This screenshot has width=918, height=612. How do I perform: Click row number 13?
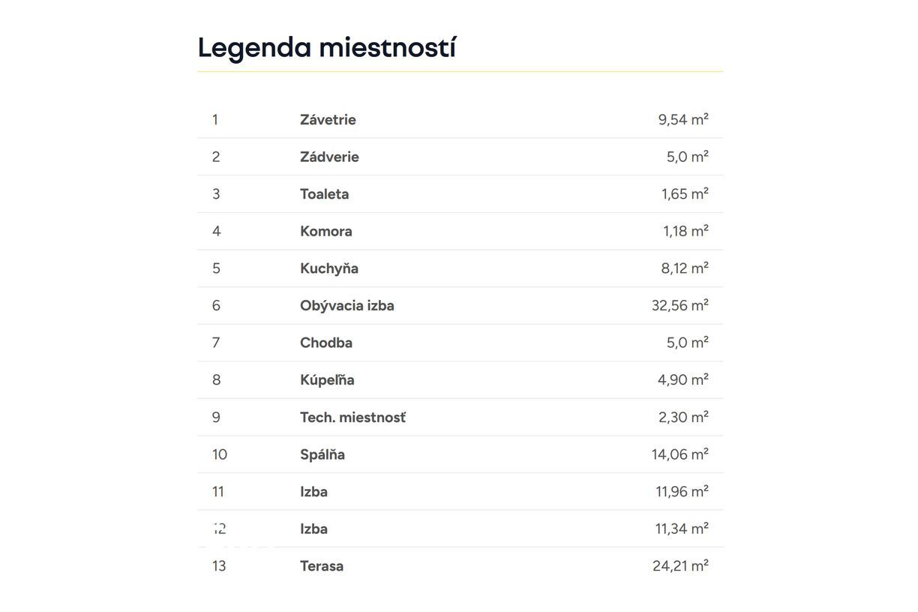[219, 565]
